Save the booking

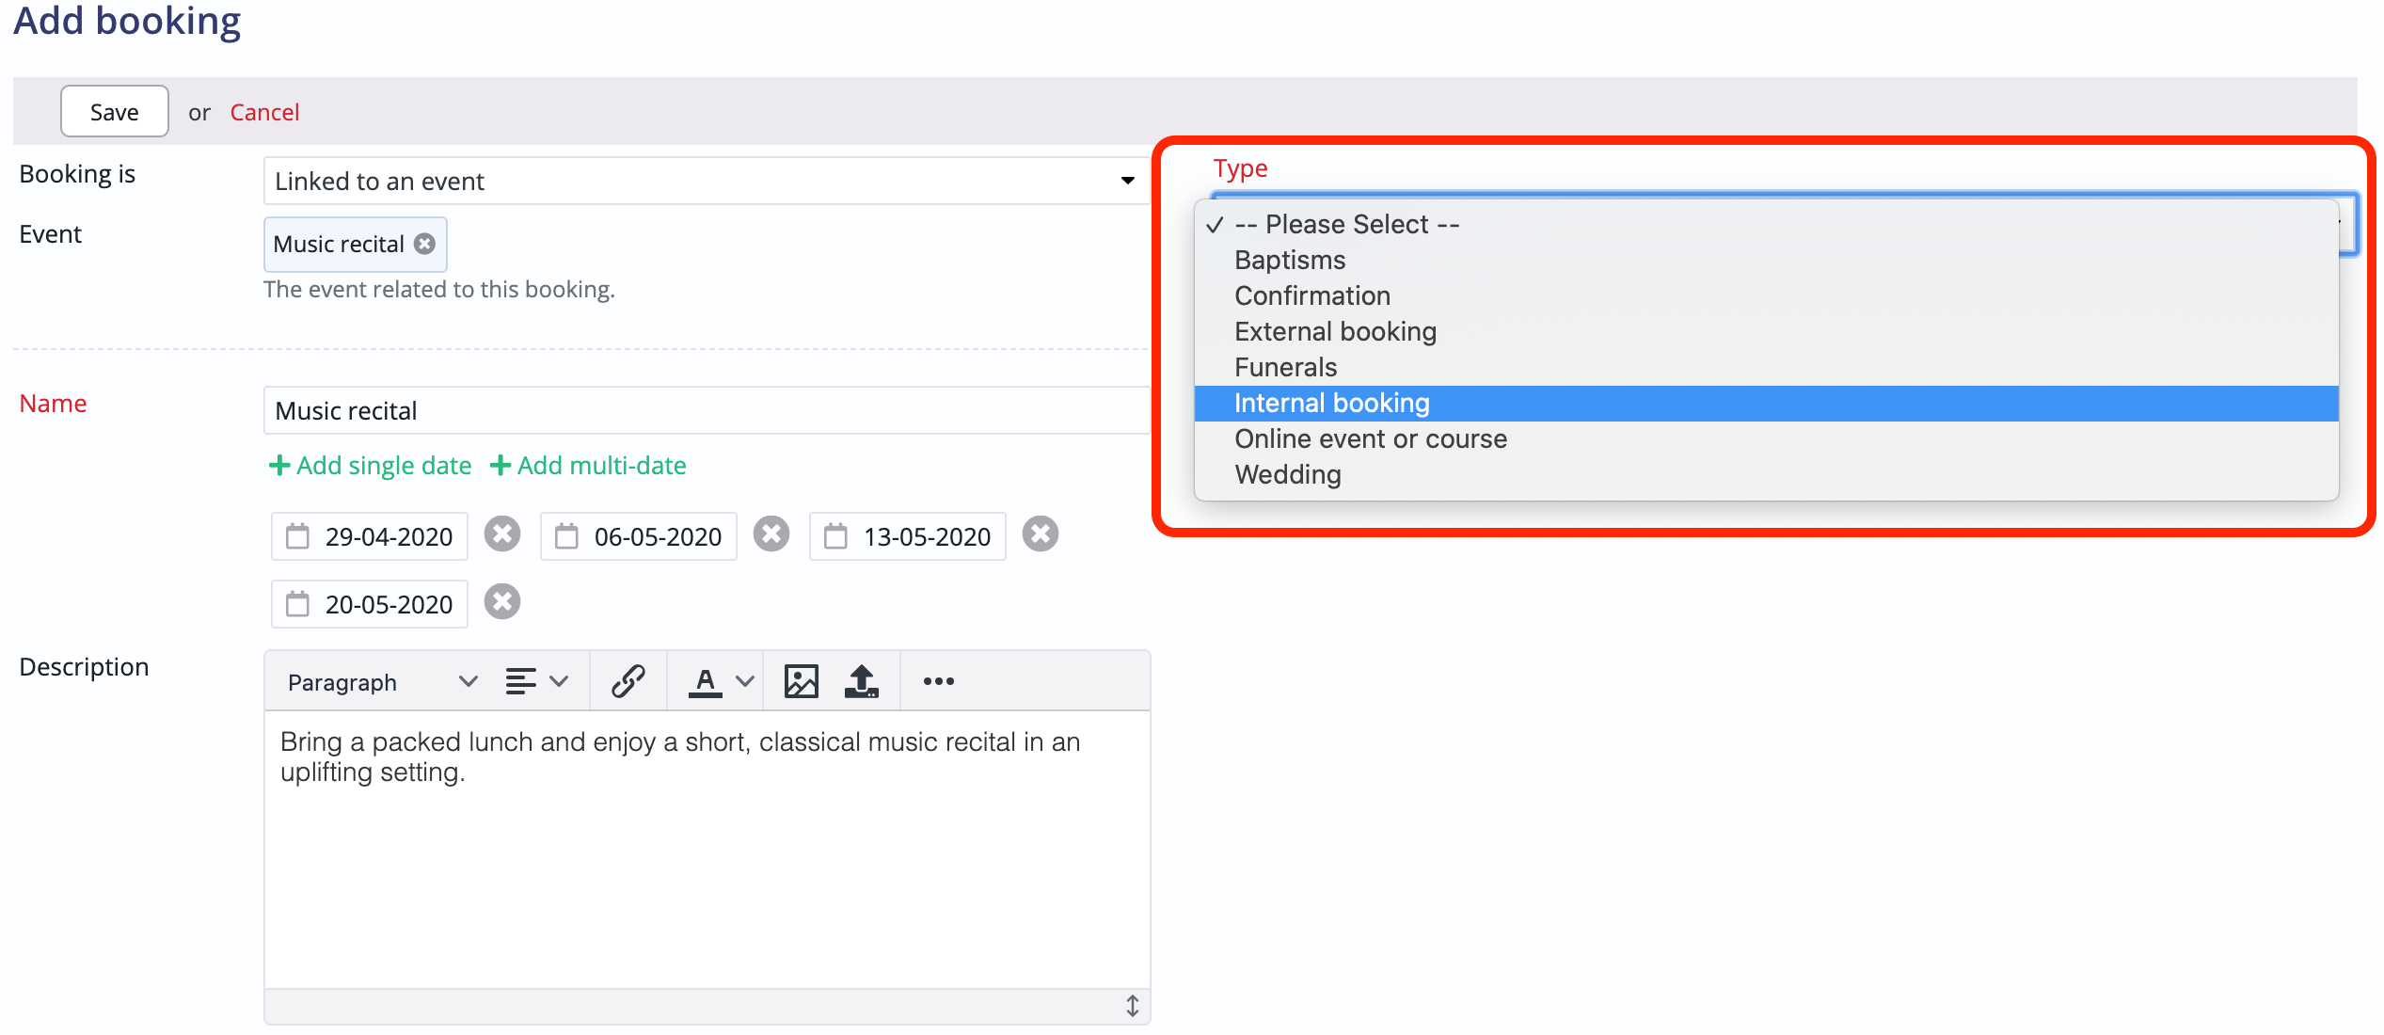[114, 111]
